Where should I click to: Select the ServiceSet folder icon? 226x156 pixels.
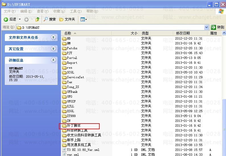coord(64,77)
